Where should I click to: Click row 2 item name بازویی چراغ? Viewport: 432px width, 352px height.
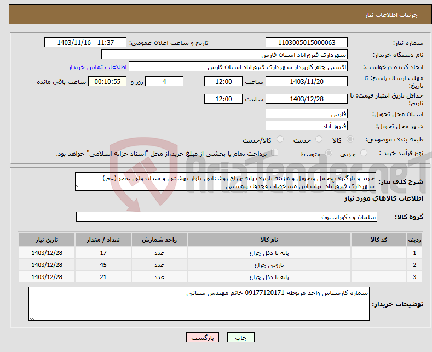tap(269, 265)
